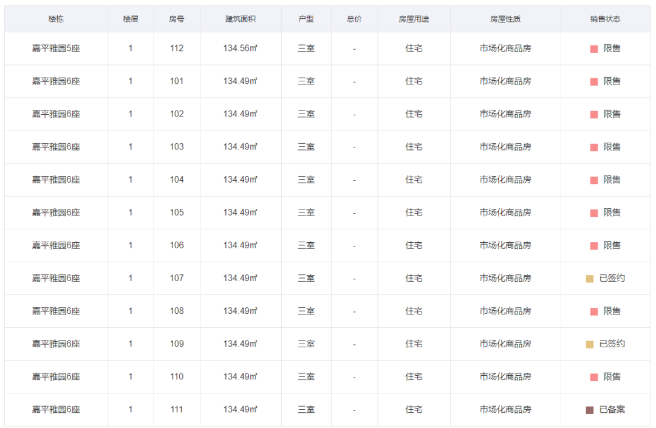Click the 134.56㎡ area cell
This screenshot has width=656, height=428.
[241, 49]
